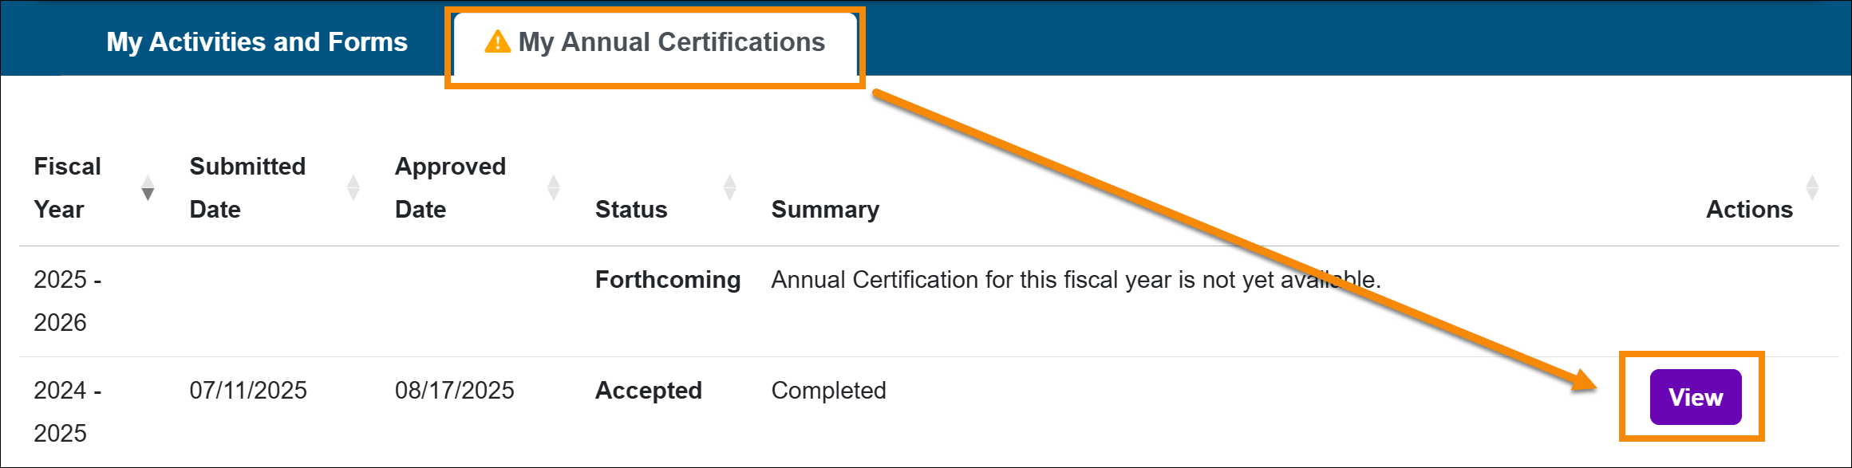
Task: Click the submitted date 07/11/2025
Action: tap(248, 391)
